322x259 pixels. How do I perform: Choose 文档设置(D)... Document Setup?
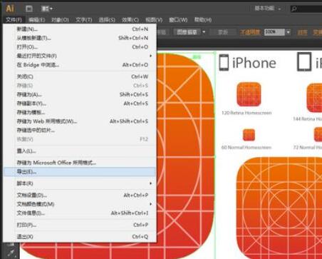(80, 195)
